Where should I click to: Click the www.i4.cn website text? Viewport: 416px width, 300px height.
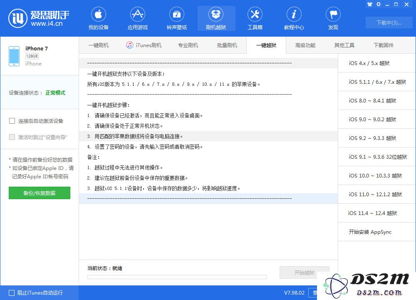pos(47,24)
